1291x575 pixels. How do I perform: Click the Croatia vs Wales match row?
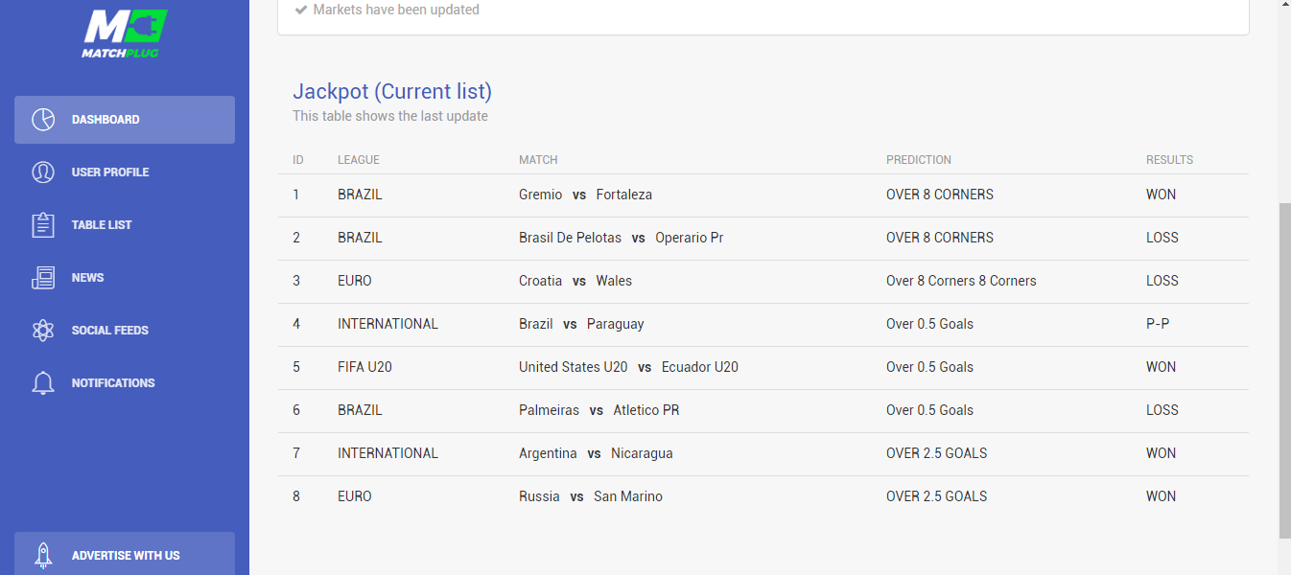763,281
